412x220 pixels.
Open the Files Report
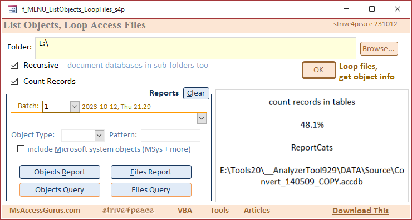(x=151, y=172)
